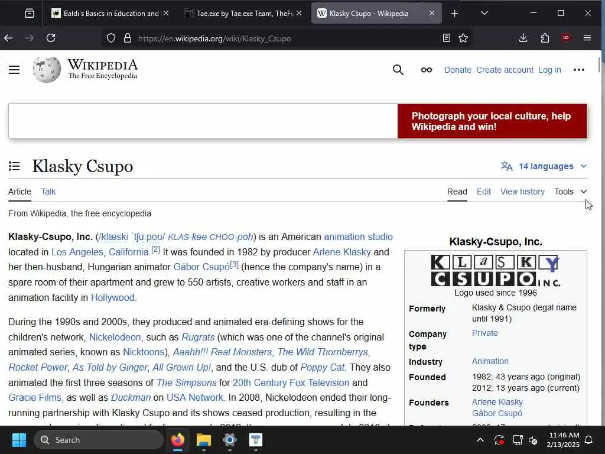605x454 pixels.
Task: Open Settings gear taskbar app
Action: click(230, 440)
